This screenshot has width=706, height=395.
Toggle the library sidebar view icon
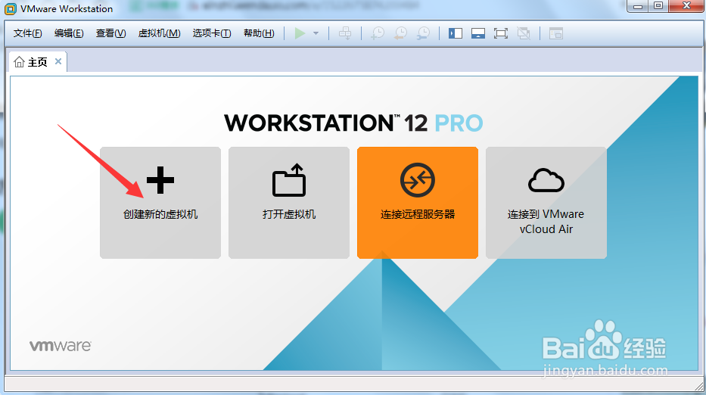(x=456, y=33)
